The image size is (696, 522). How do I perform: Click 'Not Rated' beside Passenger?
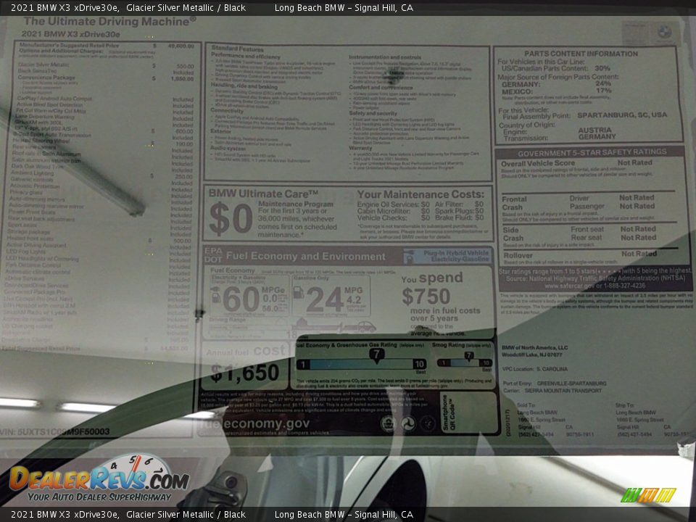coord(637,206)
